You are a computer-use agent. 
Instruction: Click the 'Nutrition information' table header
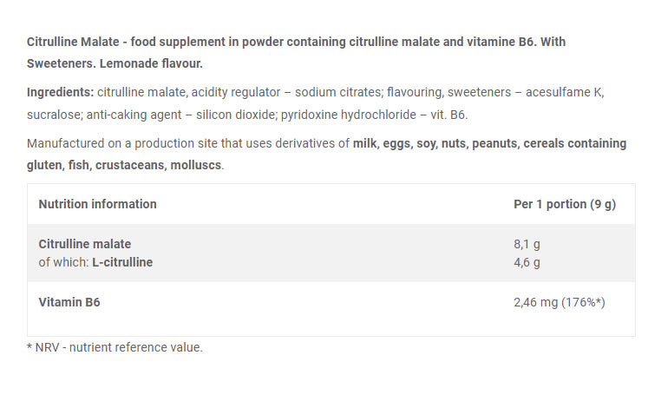[98, 204]
